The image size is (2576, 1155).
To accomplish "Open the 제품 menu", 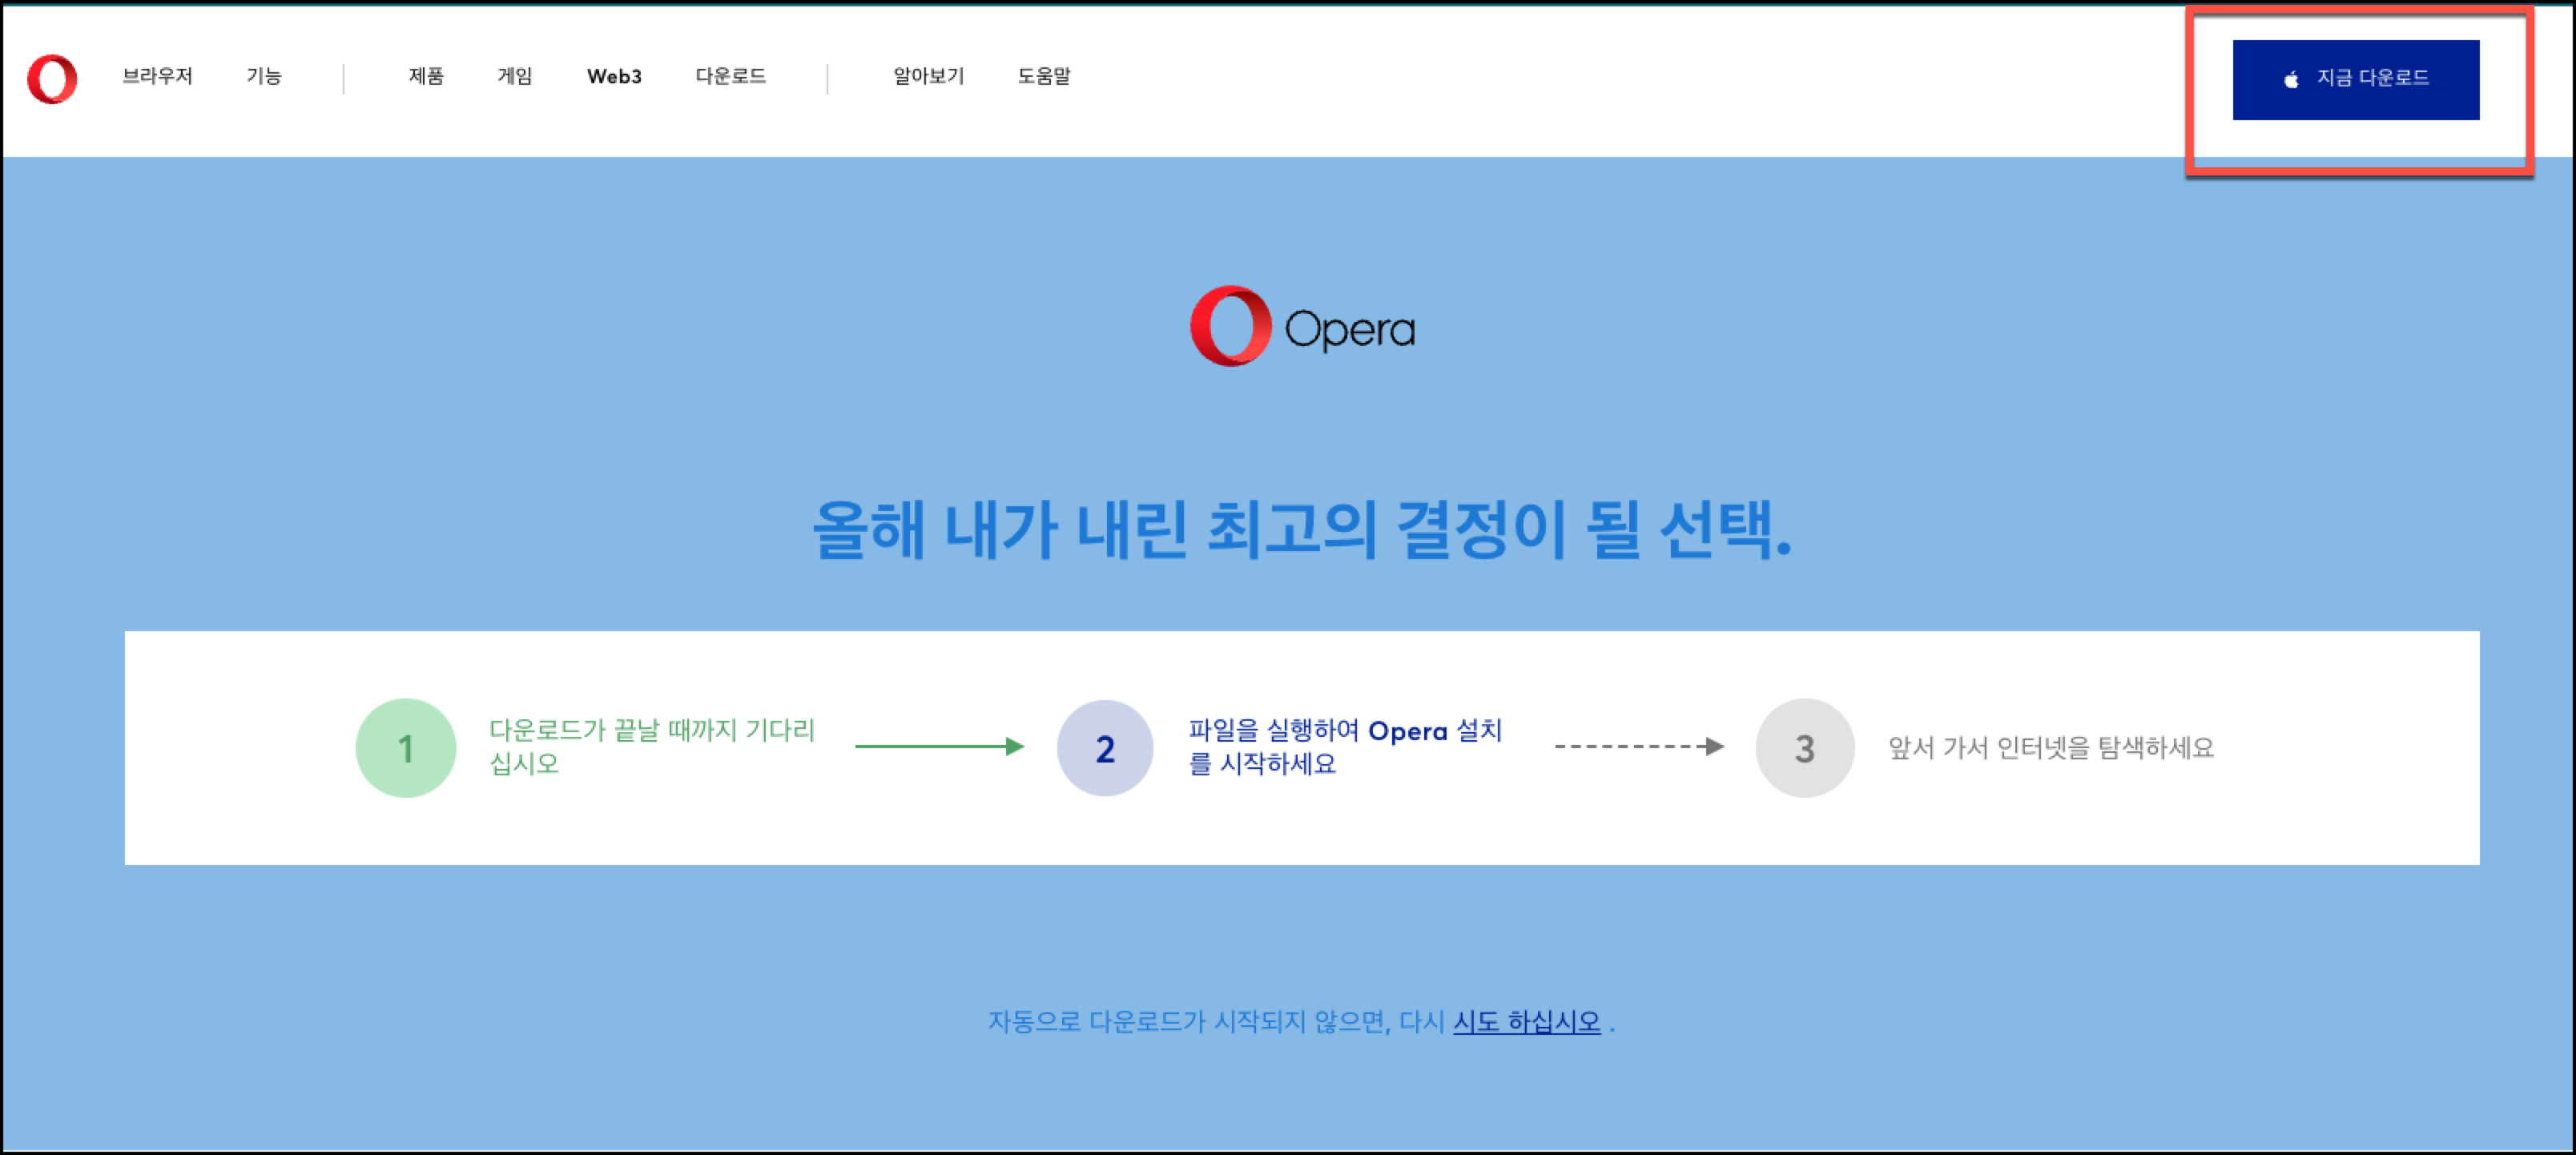I will 426,76.
